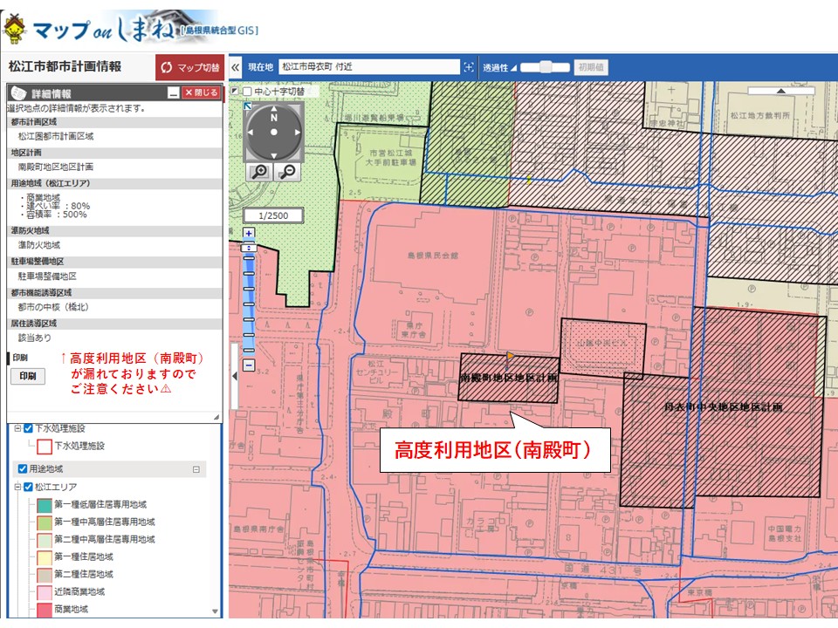The width and height of the screenshot is (838, 628).
Task: Pan the map north with compass arrow
Action: (273, 108)
